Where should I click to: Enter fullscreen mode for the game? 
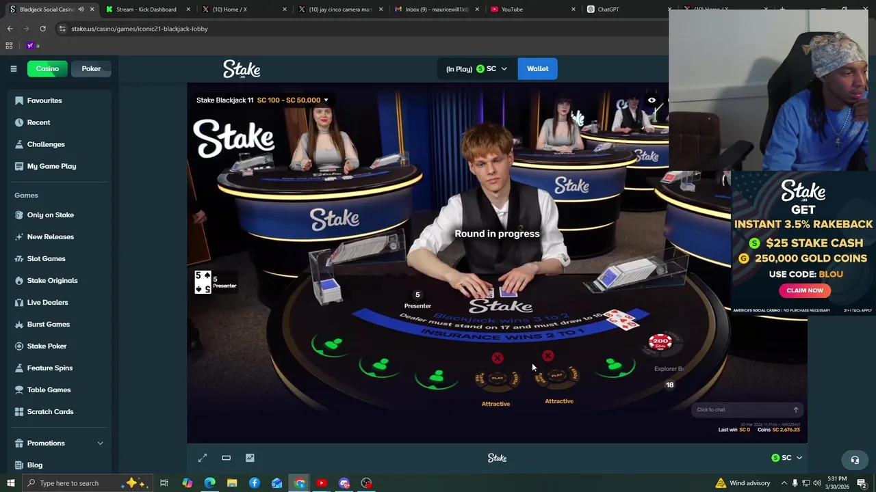pos(203,458)
